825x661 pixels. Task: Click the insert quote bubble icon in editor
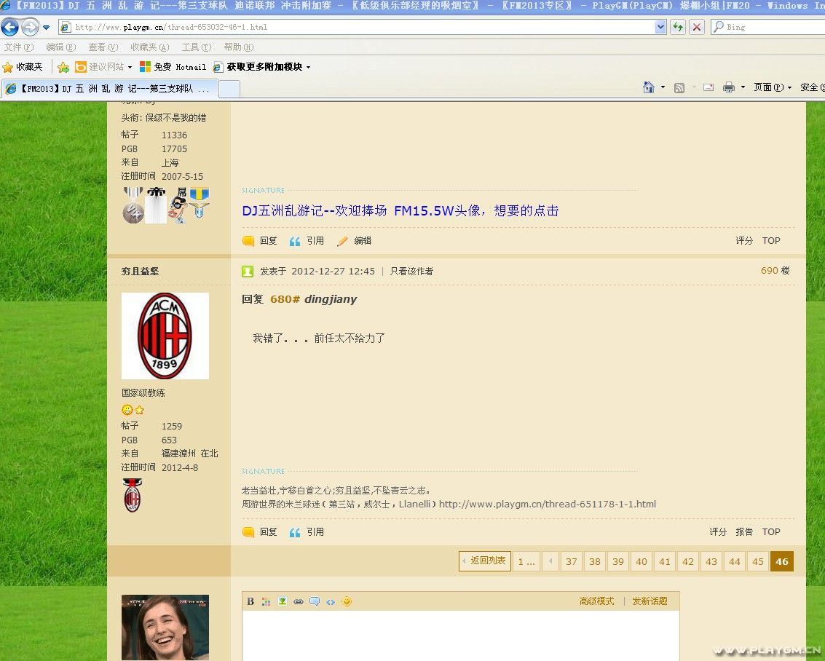pos(315,601)
